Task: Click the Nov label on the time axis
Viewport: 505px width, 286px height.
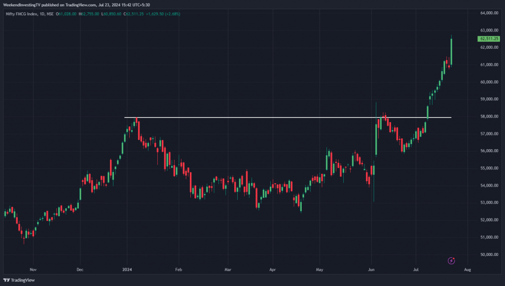Action: pyautogui.click(x=33, y=270)
